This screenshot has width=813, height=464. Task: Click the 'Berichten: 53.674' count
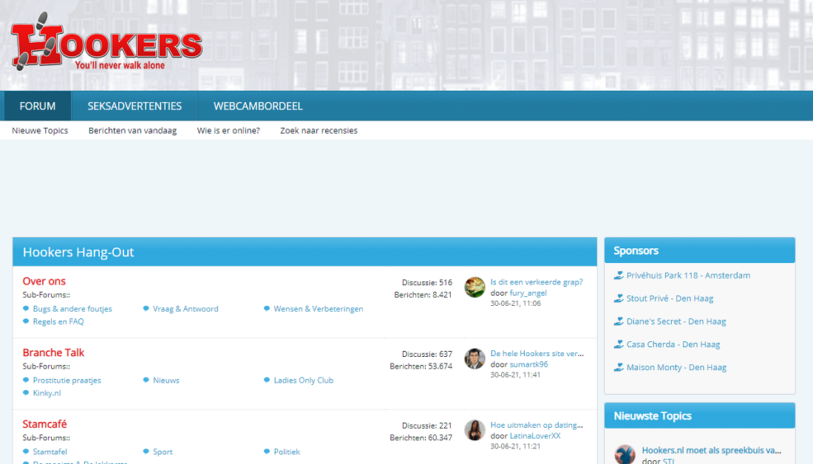click(x=421, y=366)
